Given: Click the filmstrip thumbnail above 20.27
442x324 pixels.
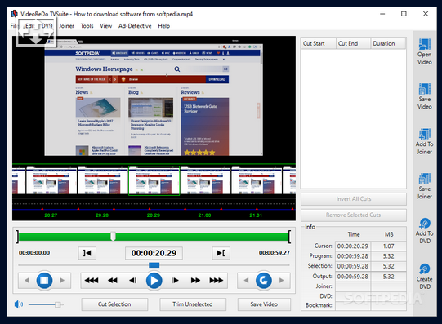Looking at the screenshot, I should tap(51, 180).
